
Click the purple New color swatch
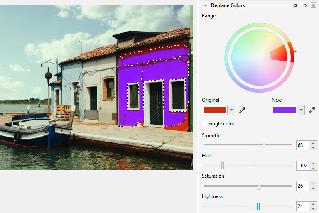coord(284,110)
